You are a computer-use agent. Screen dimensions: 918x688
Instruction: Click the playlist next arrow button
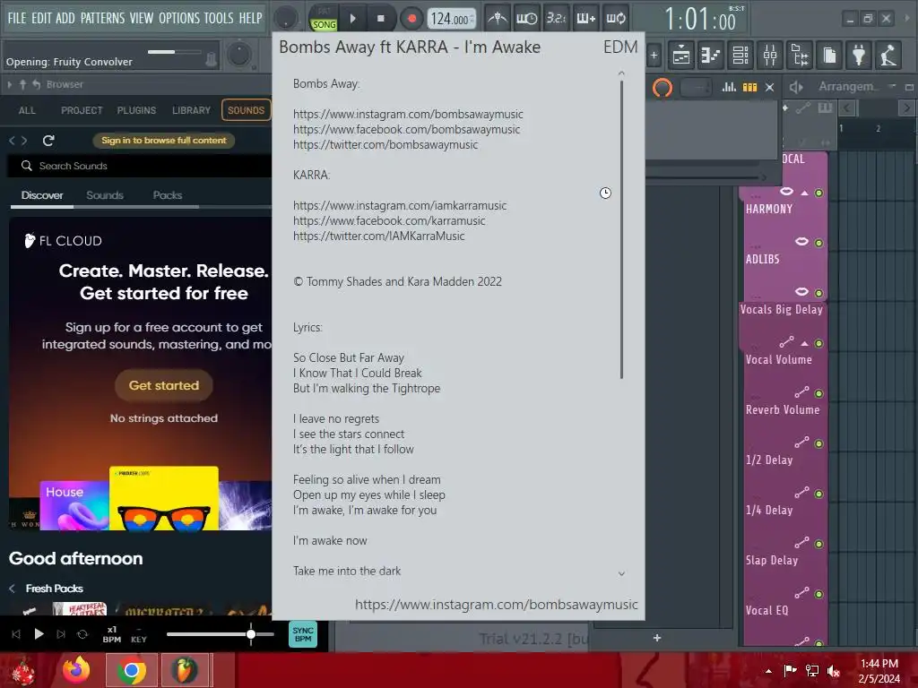click(x=906, y=107)
